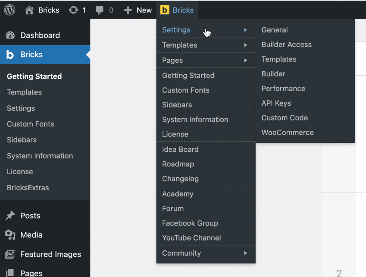The height and width of the screenshot is (277, 366).
Task: Open the Community menu entry
Action: pos(181,253)
